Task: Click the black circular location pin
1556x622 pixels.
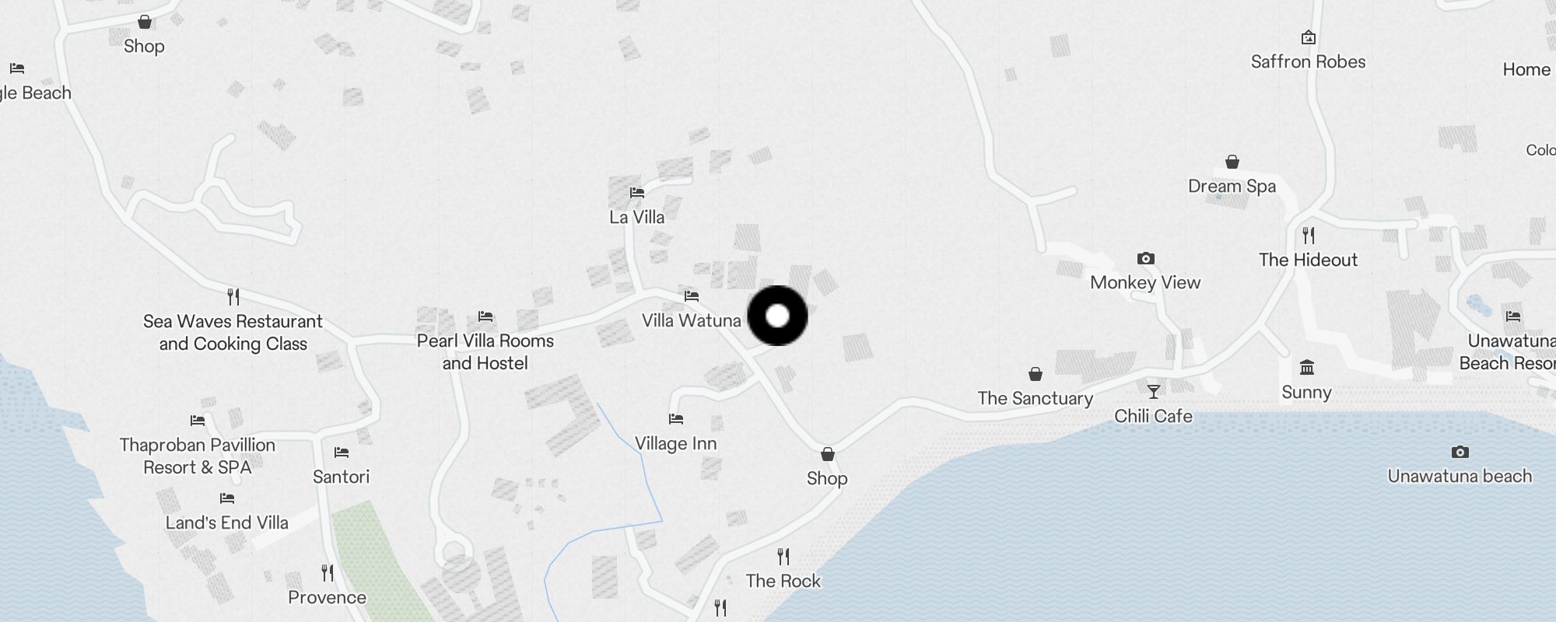Action: click(777, 316)
